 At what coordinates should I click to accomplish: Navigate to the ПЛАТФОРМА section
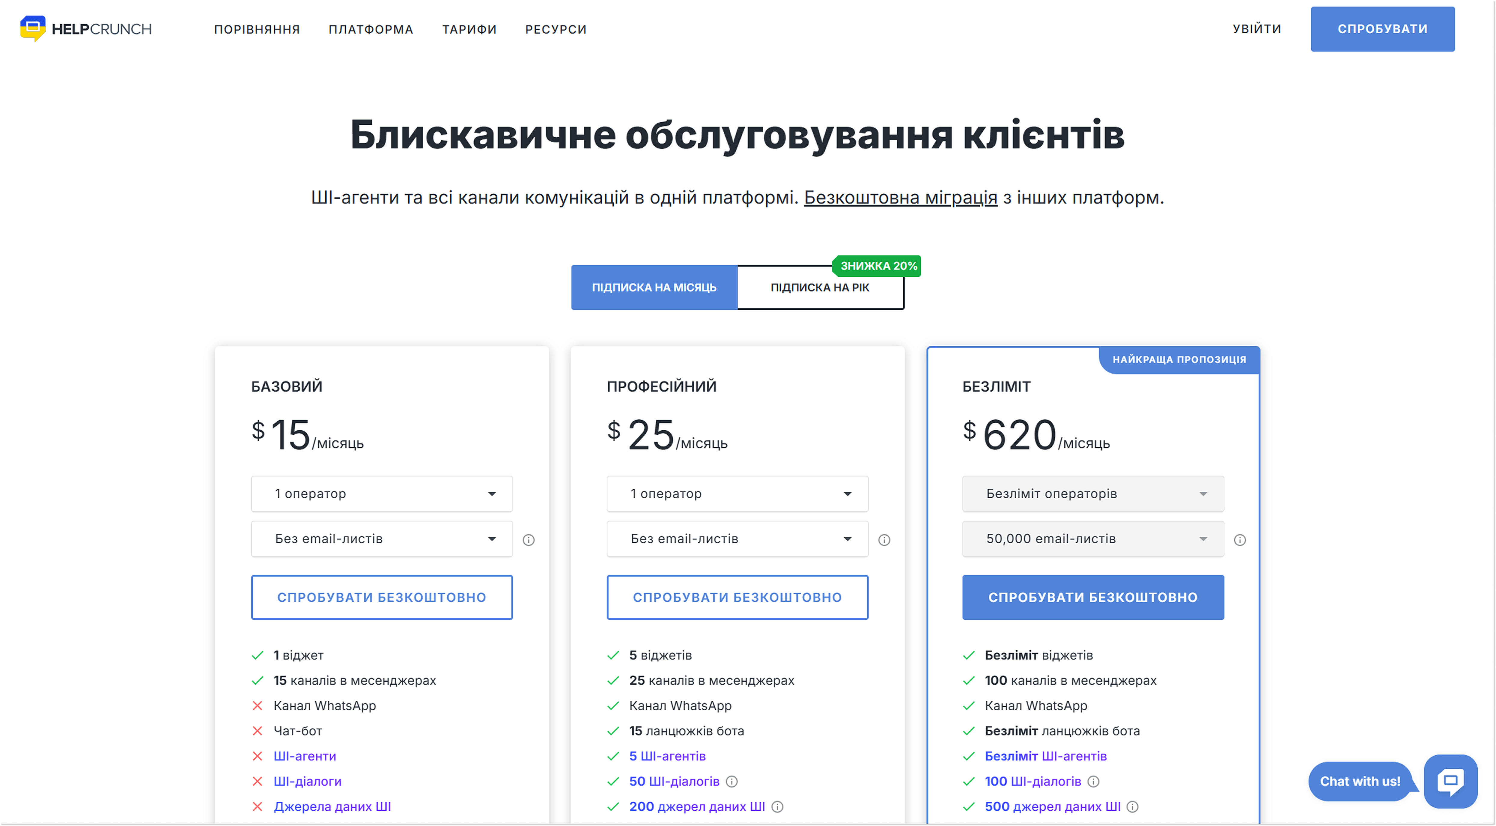[371, 29]
